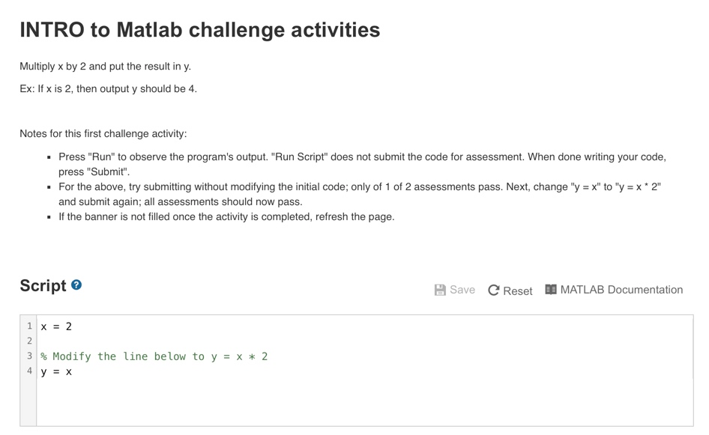This screenshot has height=435, width=709.
Task: Click line number 1 in the editor gutter
Action: point(28,326)
